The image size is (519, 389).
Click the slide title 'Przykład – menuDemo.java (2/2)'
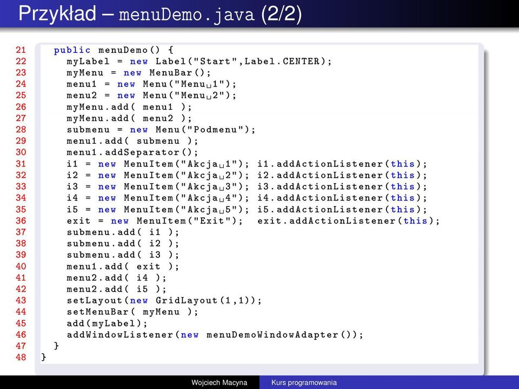click(160, 14)
